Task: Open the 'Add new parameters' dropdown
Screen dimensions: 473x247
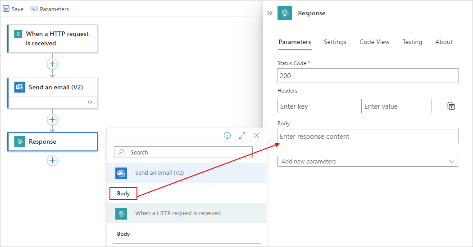Action: (x=368, y=161)
